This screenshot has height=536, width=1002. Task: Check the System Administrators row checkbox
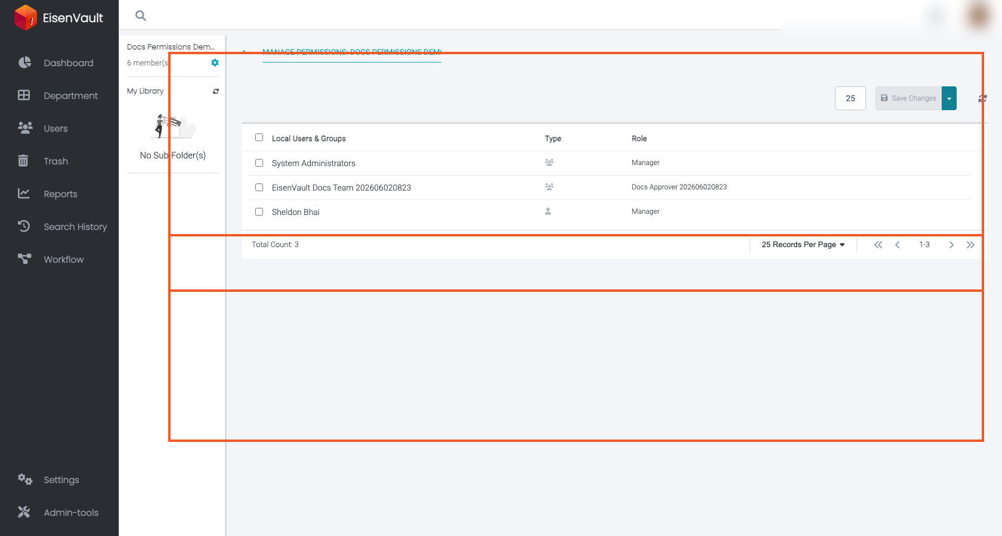[259, 163]
